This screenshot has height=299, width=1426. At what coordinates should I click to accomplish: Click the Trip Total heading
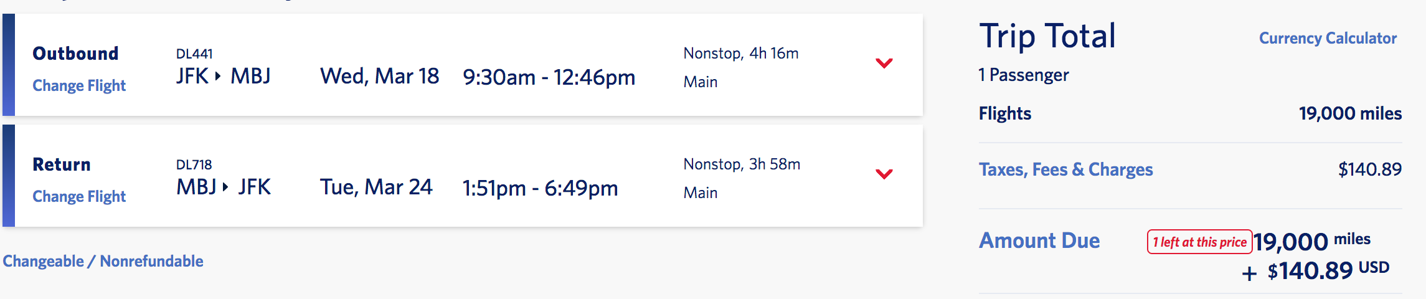pos(1047,36)
